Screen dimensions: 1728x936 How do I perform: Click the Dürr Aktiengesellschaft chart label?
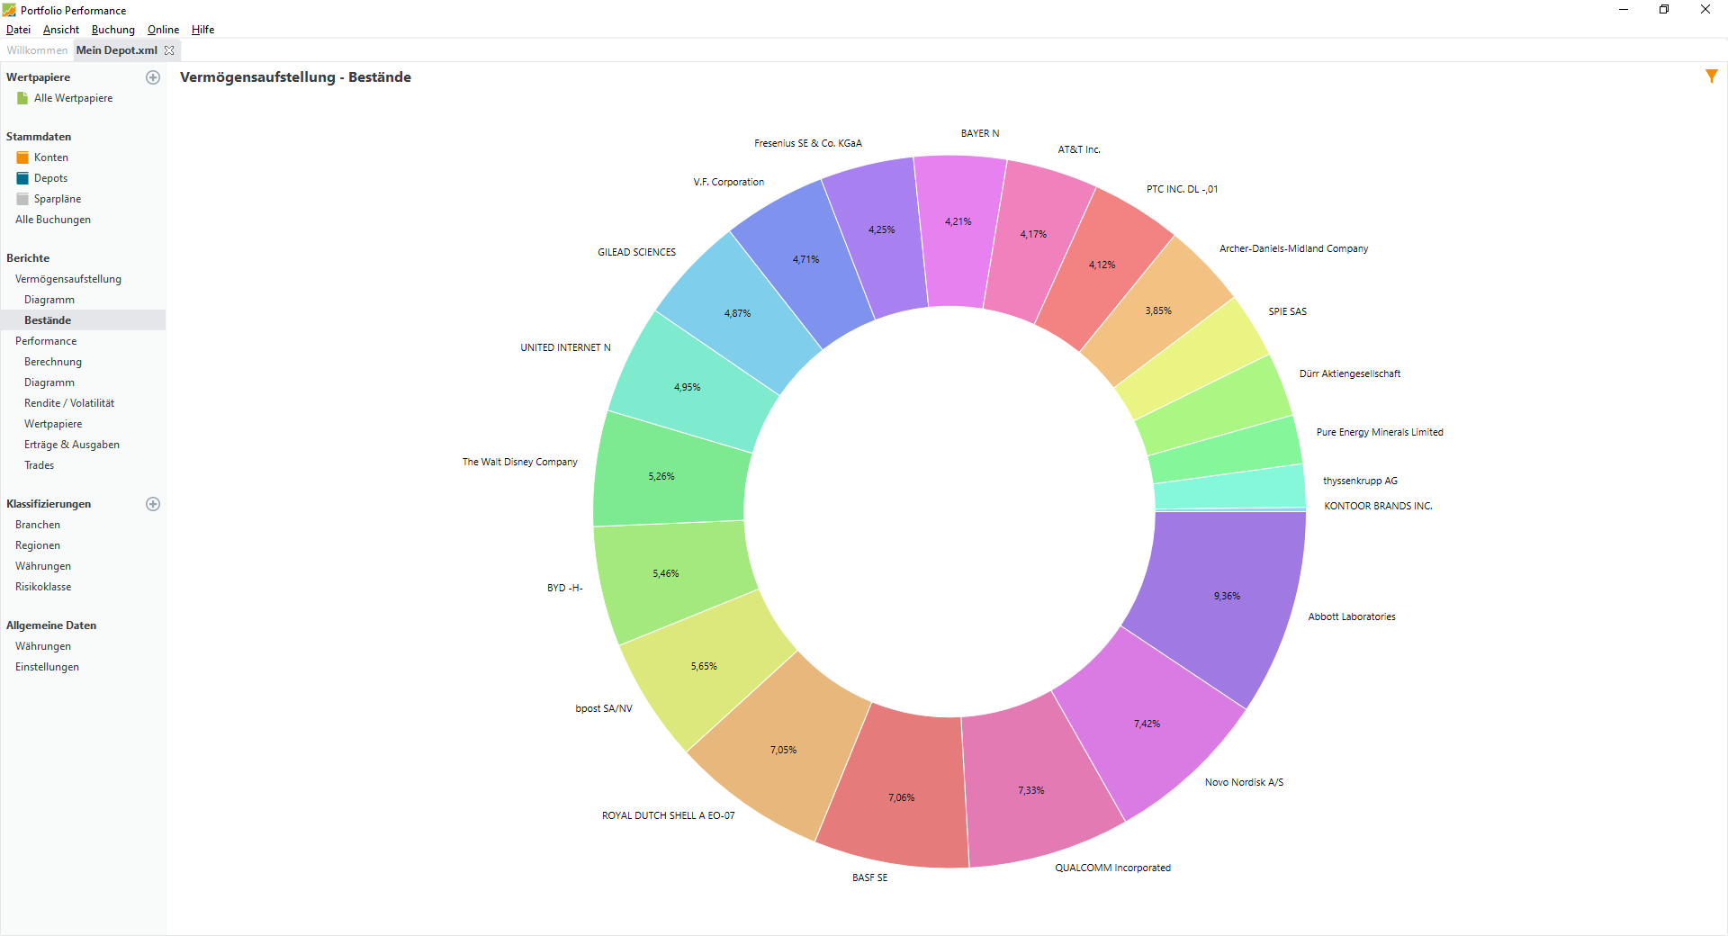[x=1350, y=373]
